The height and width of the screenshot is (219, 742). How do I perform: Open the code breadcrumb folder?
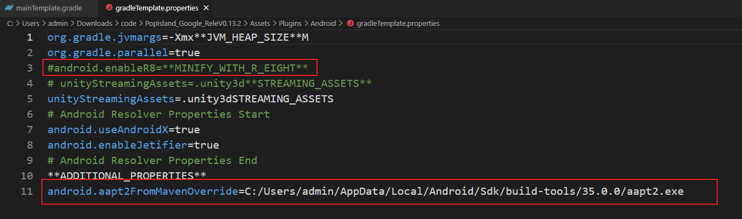(128, 23)
